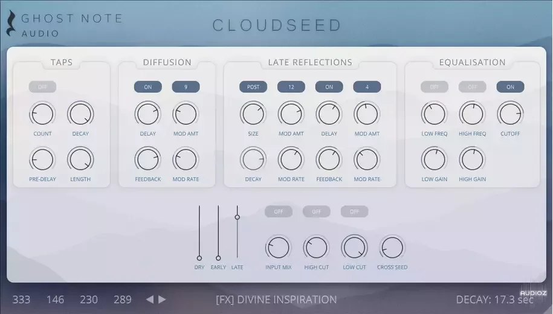Image resolution: width=553 pixels, height=314 pixels.
Task: Toggle the POST button in Late Reflections
Action: (253, 87)
